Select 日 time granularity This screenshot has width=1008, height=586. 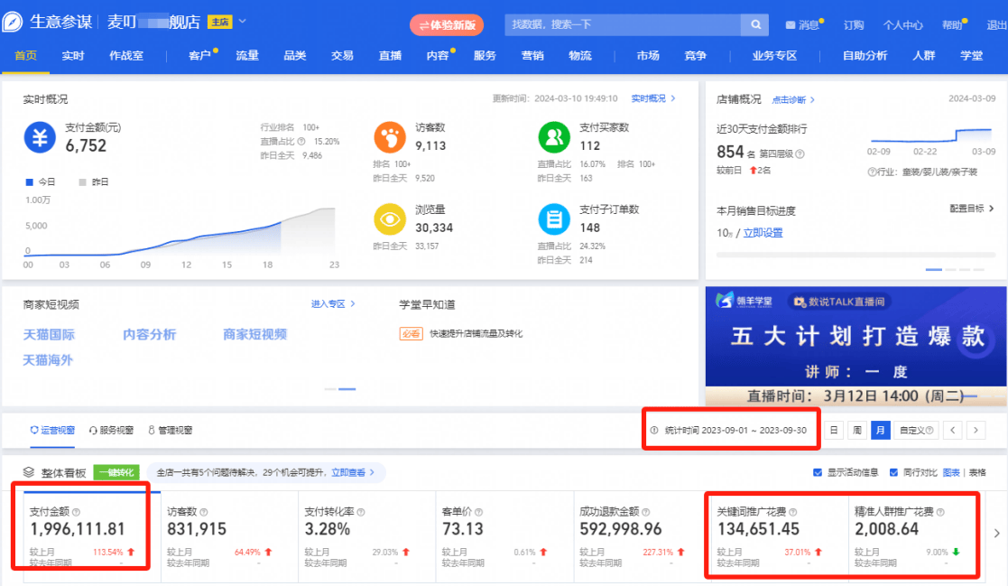(834, 431)
